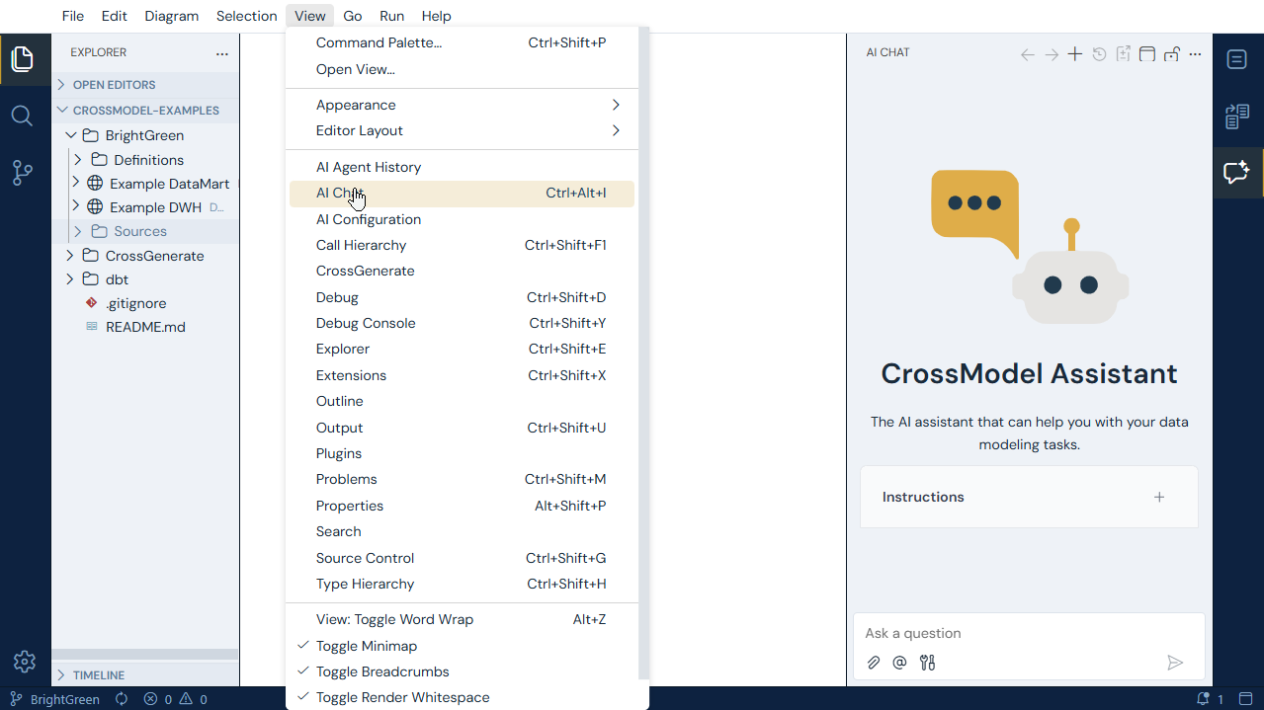Toggle Minimap in the View menu
The image size is (1264, 710).
pyautogui.click(x=462, y=646)
